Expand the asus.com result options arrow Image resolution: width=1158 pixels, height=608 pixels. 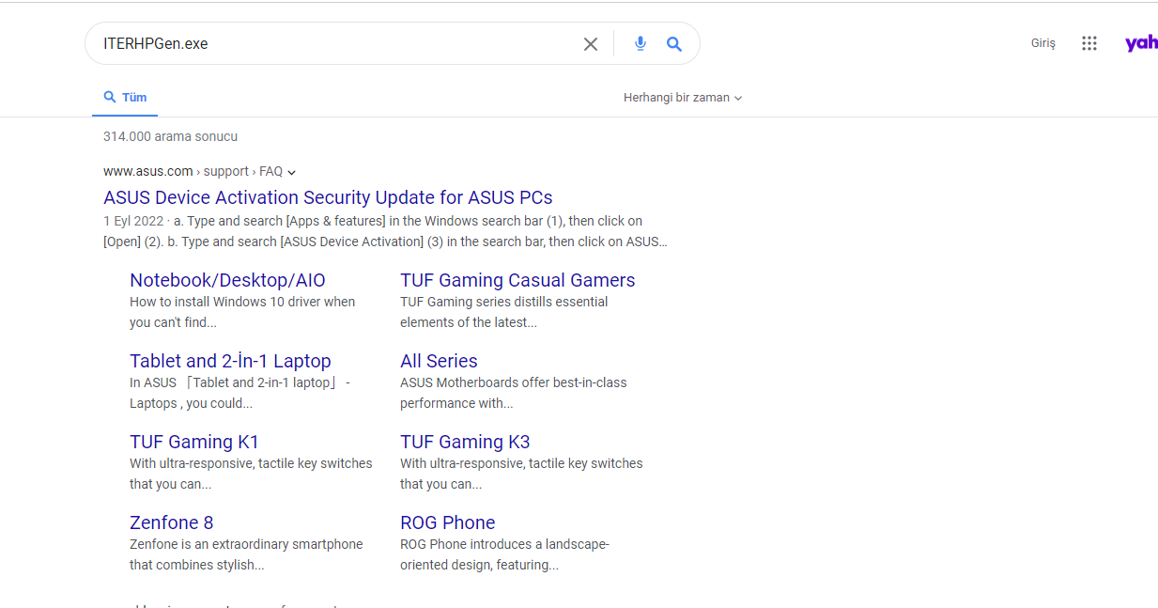[292, 172]
